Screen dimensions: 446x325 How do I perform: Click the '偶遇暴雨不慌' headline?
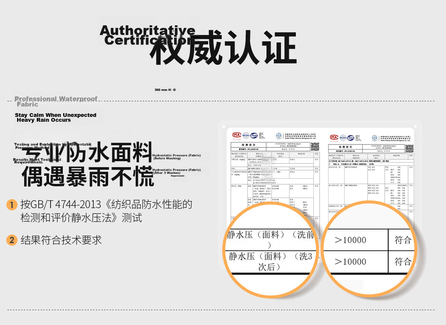[88, 176]
